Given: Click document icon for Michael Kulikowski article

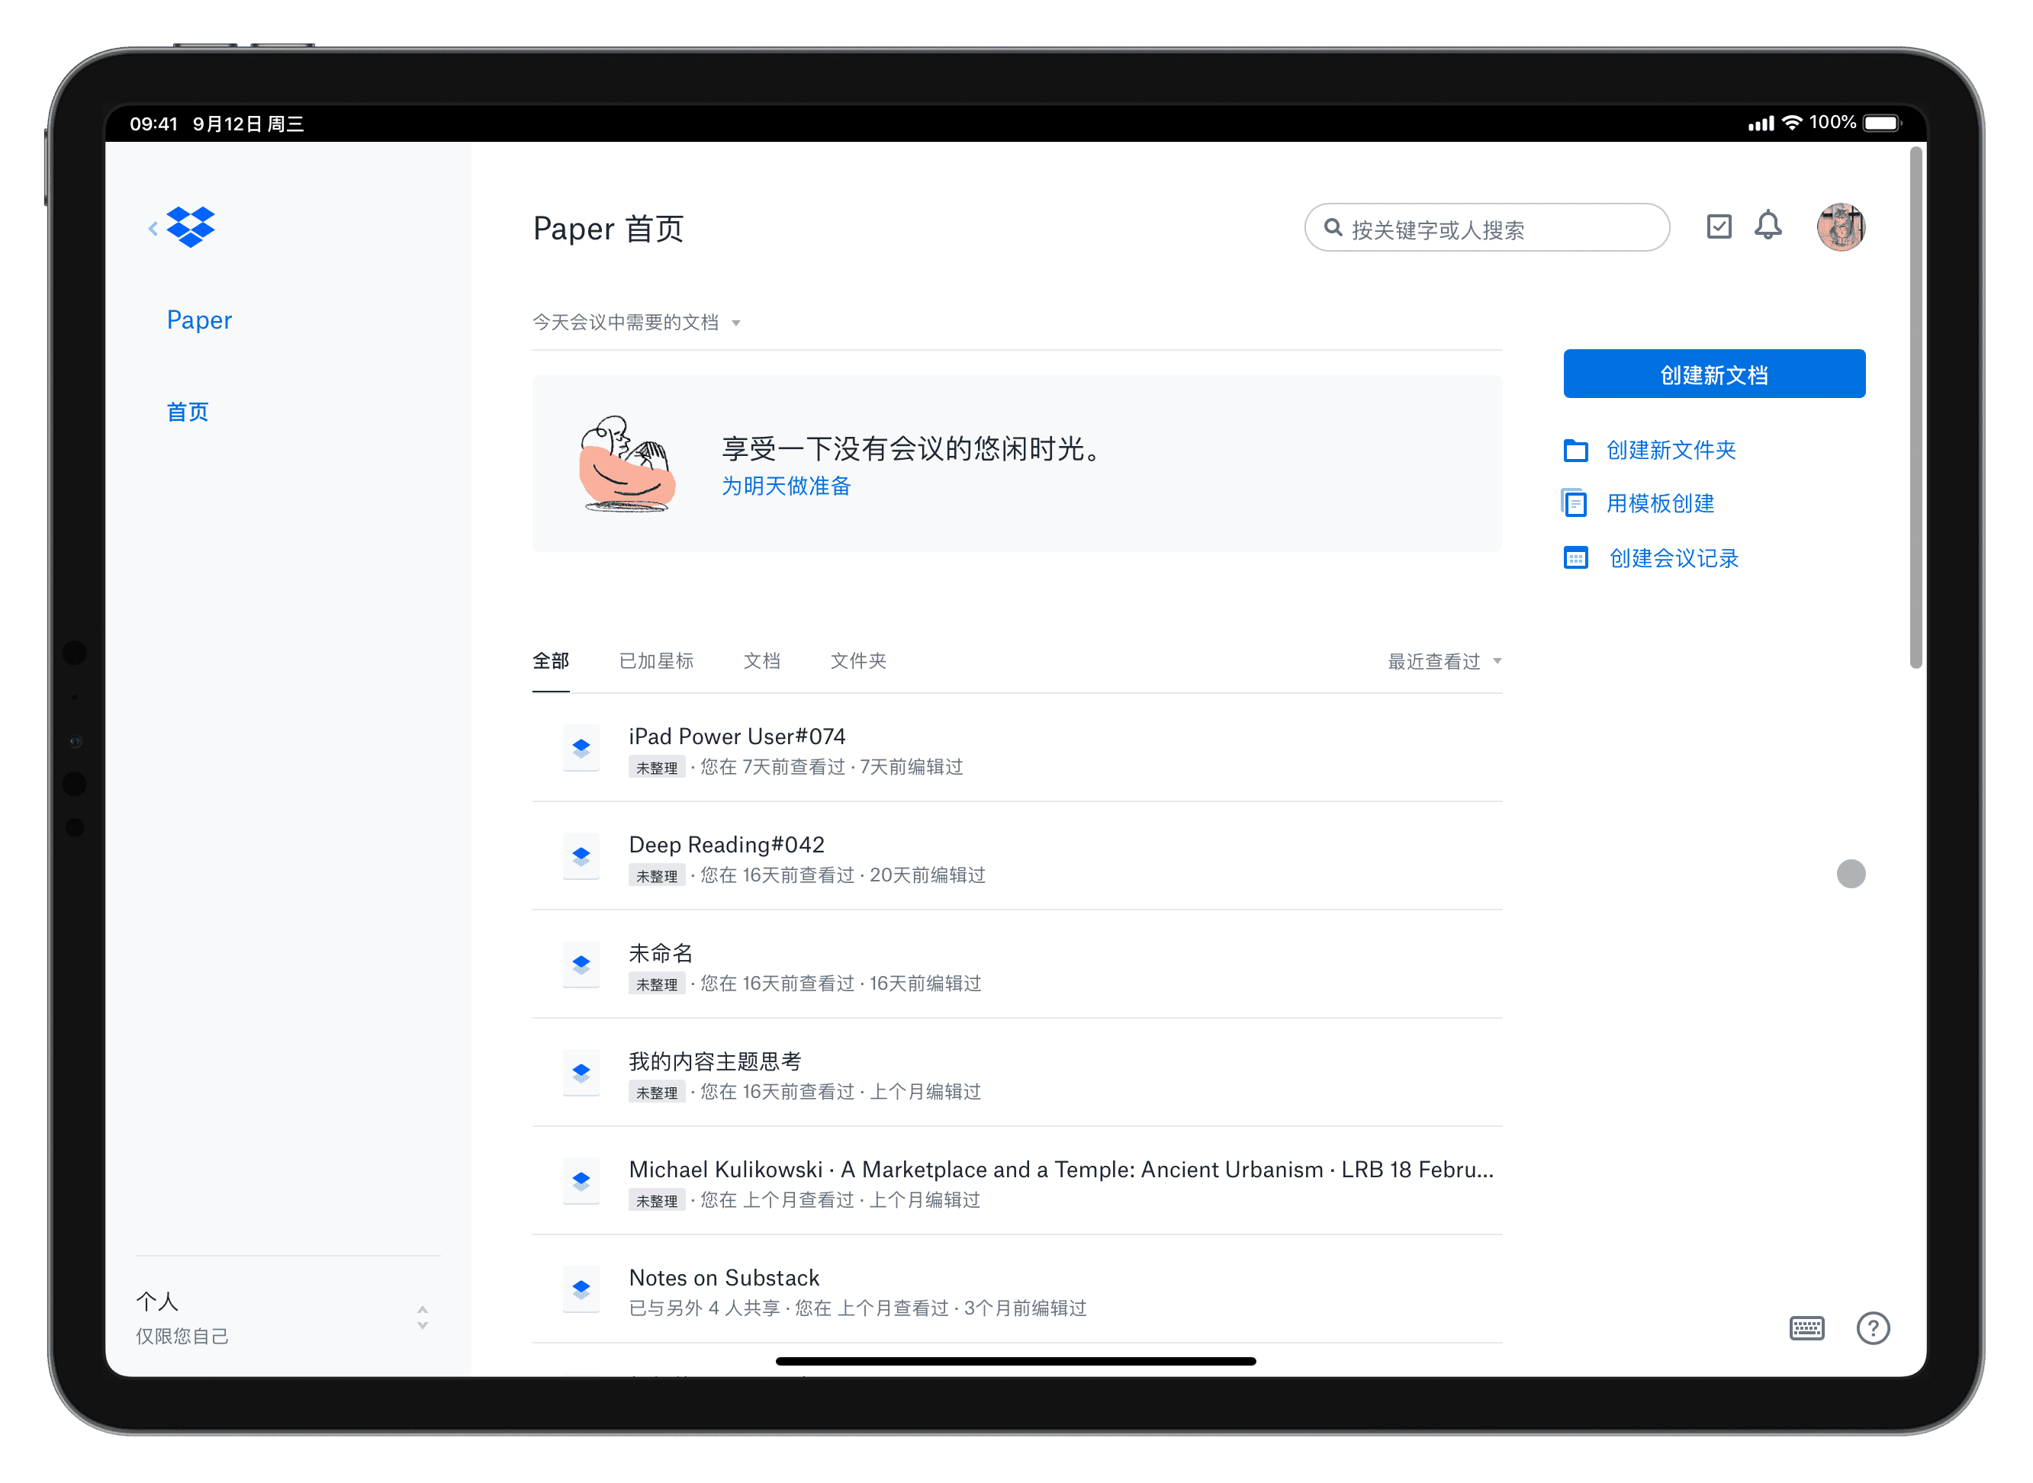Looking at the screenshot, I should [581, 1181].
